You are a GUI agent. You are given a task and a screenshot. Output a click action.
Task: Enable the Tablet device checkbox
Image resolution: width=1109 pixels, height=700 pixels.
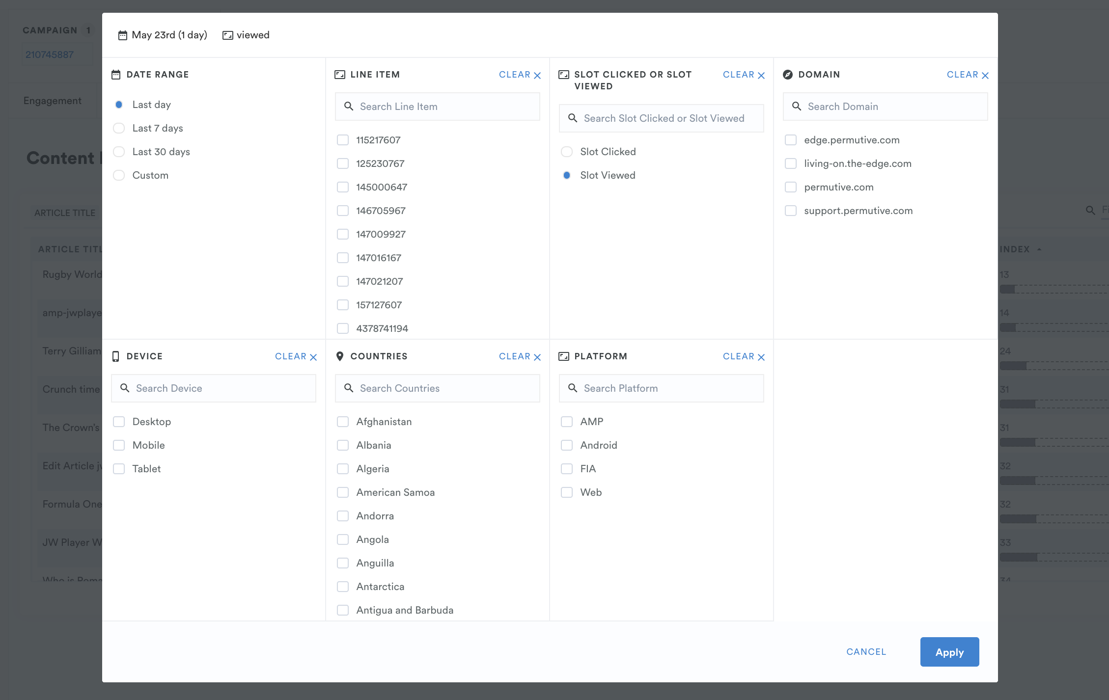click(119, 469)
